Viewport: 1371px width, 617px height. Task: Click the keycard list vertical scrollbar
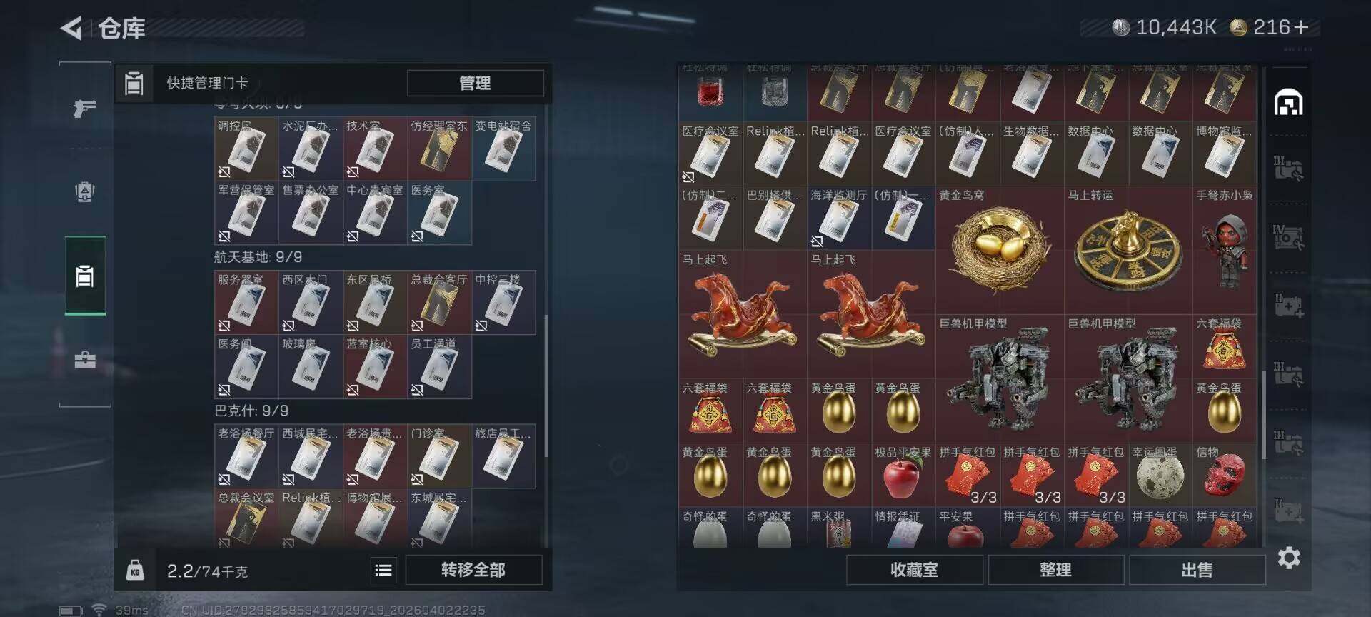(x=546, y=386)
